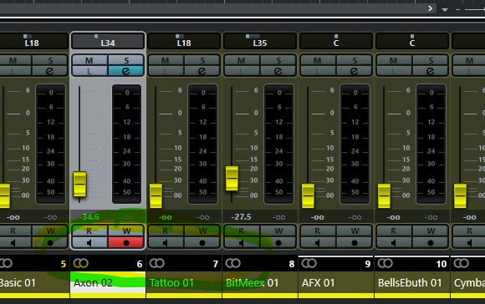Image resolution: width=485 pixels, height=304 pixels.
Task: Solo the Axon 02 channel
Action: 126,60
